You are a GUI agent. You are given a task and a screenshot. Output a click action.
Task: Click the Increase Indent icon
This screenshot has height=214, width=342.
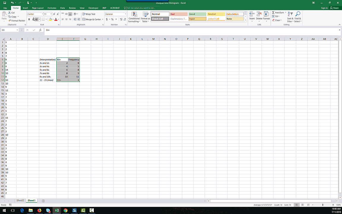79,19
